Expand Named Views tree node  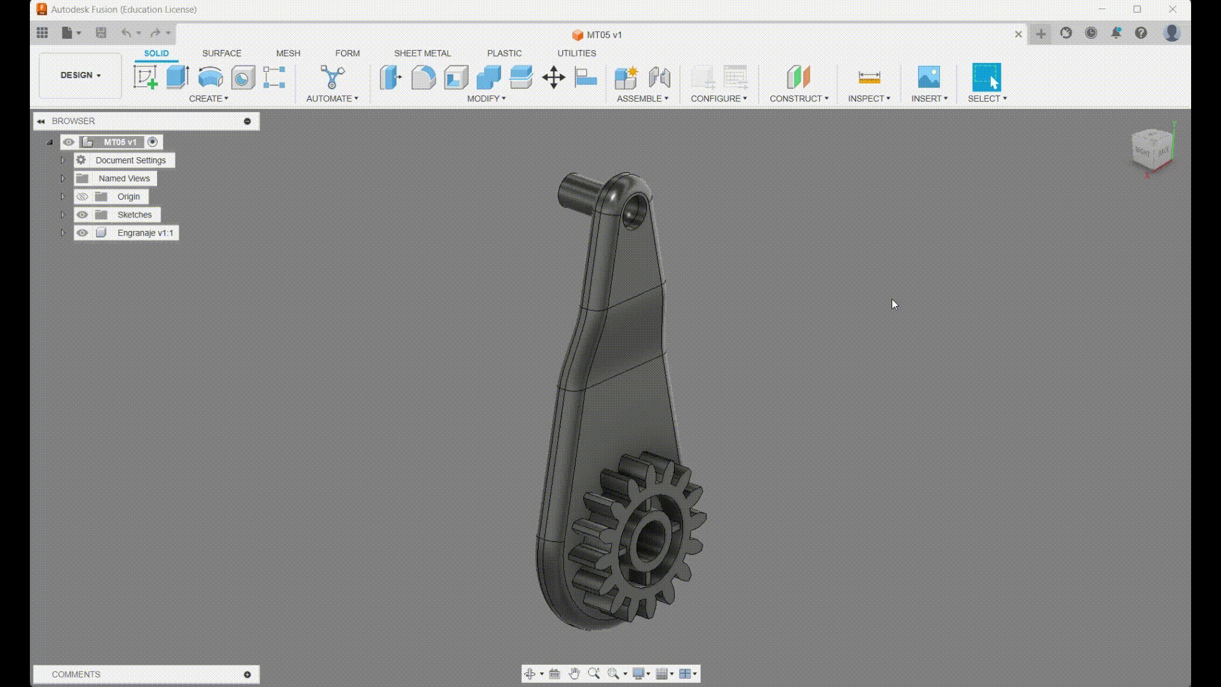(x=63, y=179)
